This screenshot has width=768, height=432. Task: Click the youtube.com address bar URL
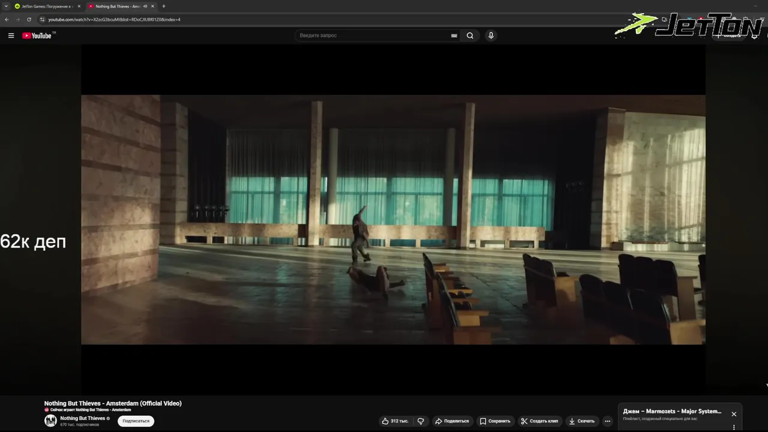(x=114, y=19)
